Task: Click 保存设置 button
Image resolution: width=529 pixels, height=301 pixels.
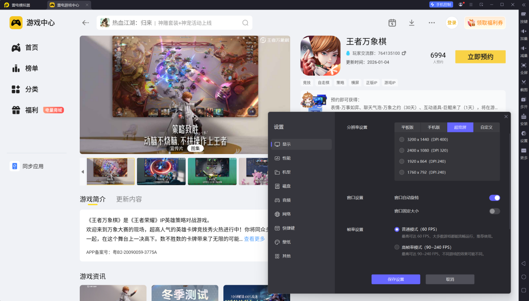Action: click(396, 279)
